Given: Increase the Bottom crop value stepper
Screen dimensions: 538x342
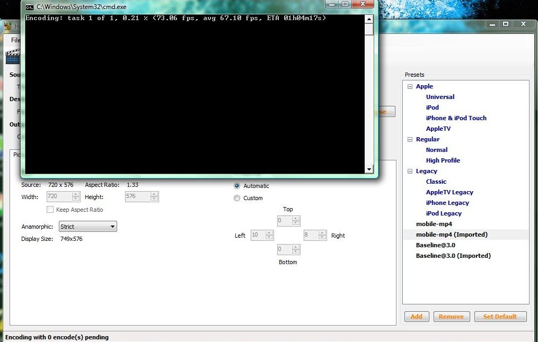Looking at the screenshot, I should coord(296,246).
